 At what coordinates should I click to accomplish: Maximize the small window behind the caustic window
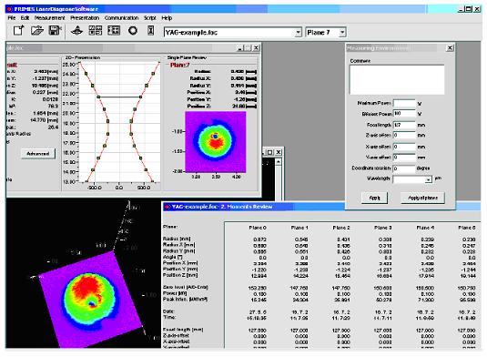(270, 152)
